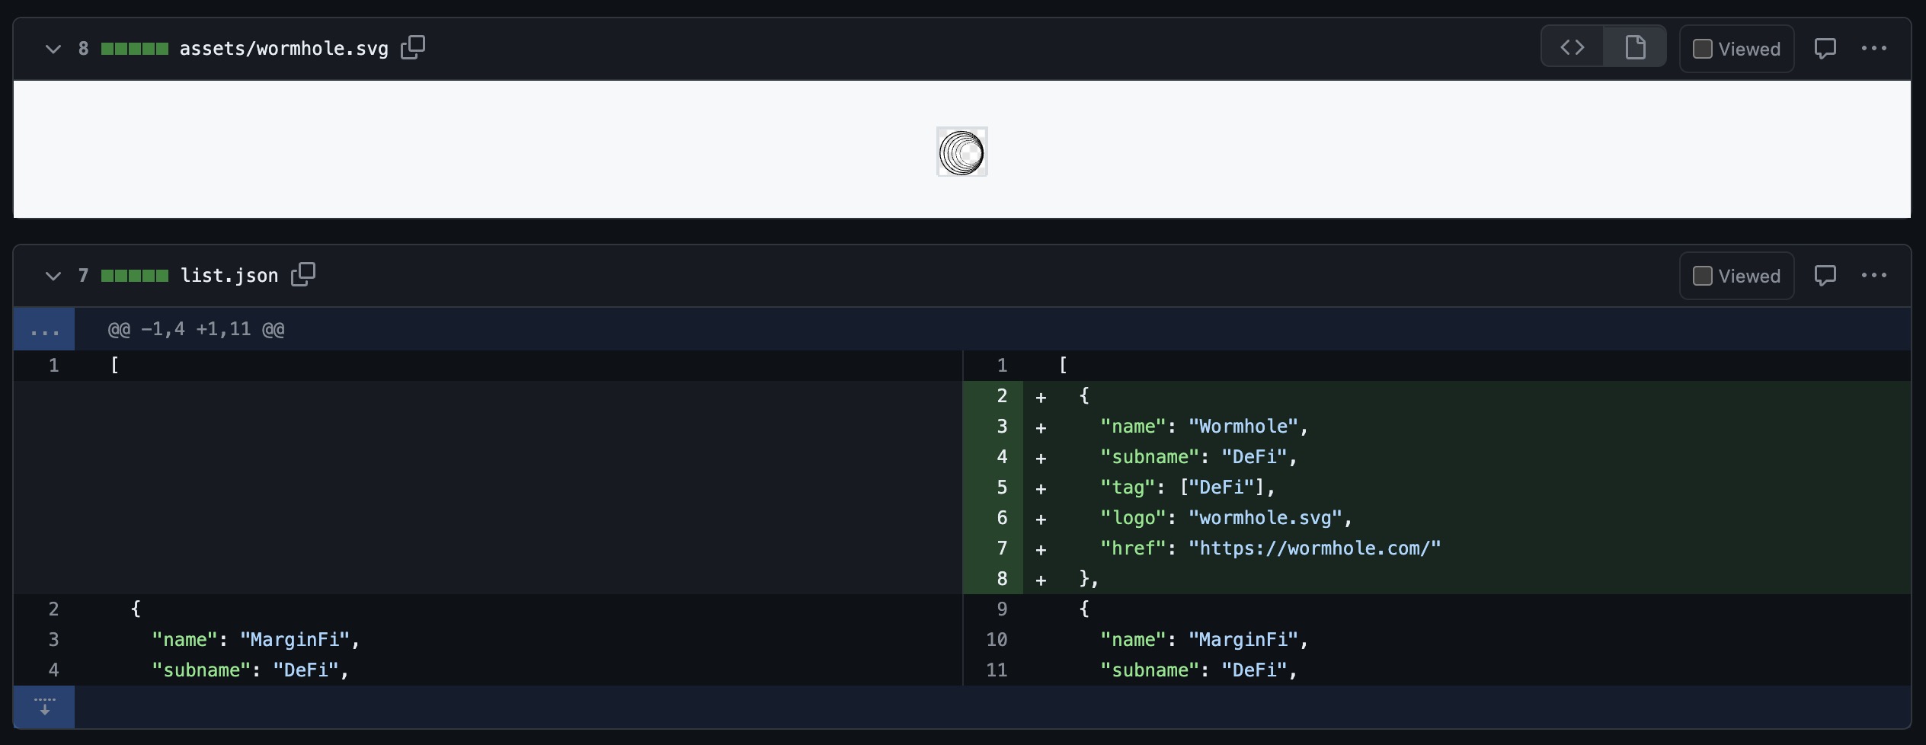Expand diff lines downward at bottom

pos(44,707)
